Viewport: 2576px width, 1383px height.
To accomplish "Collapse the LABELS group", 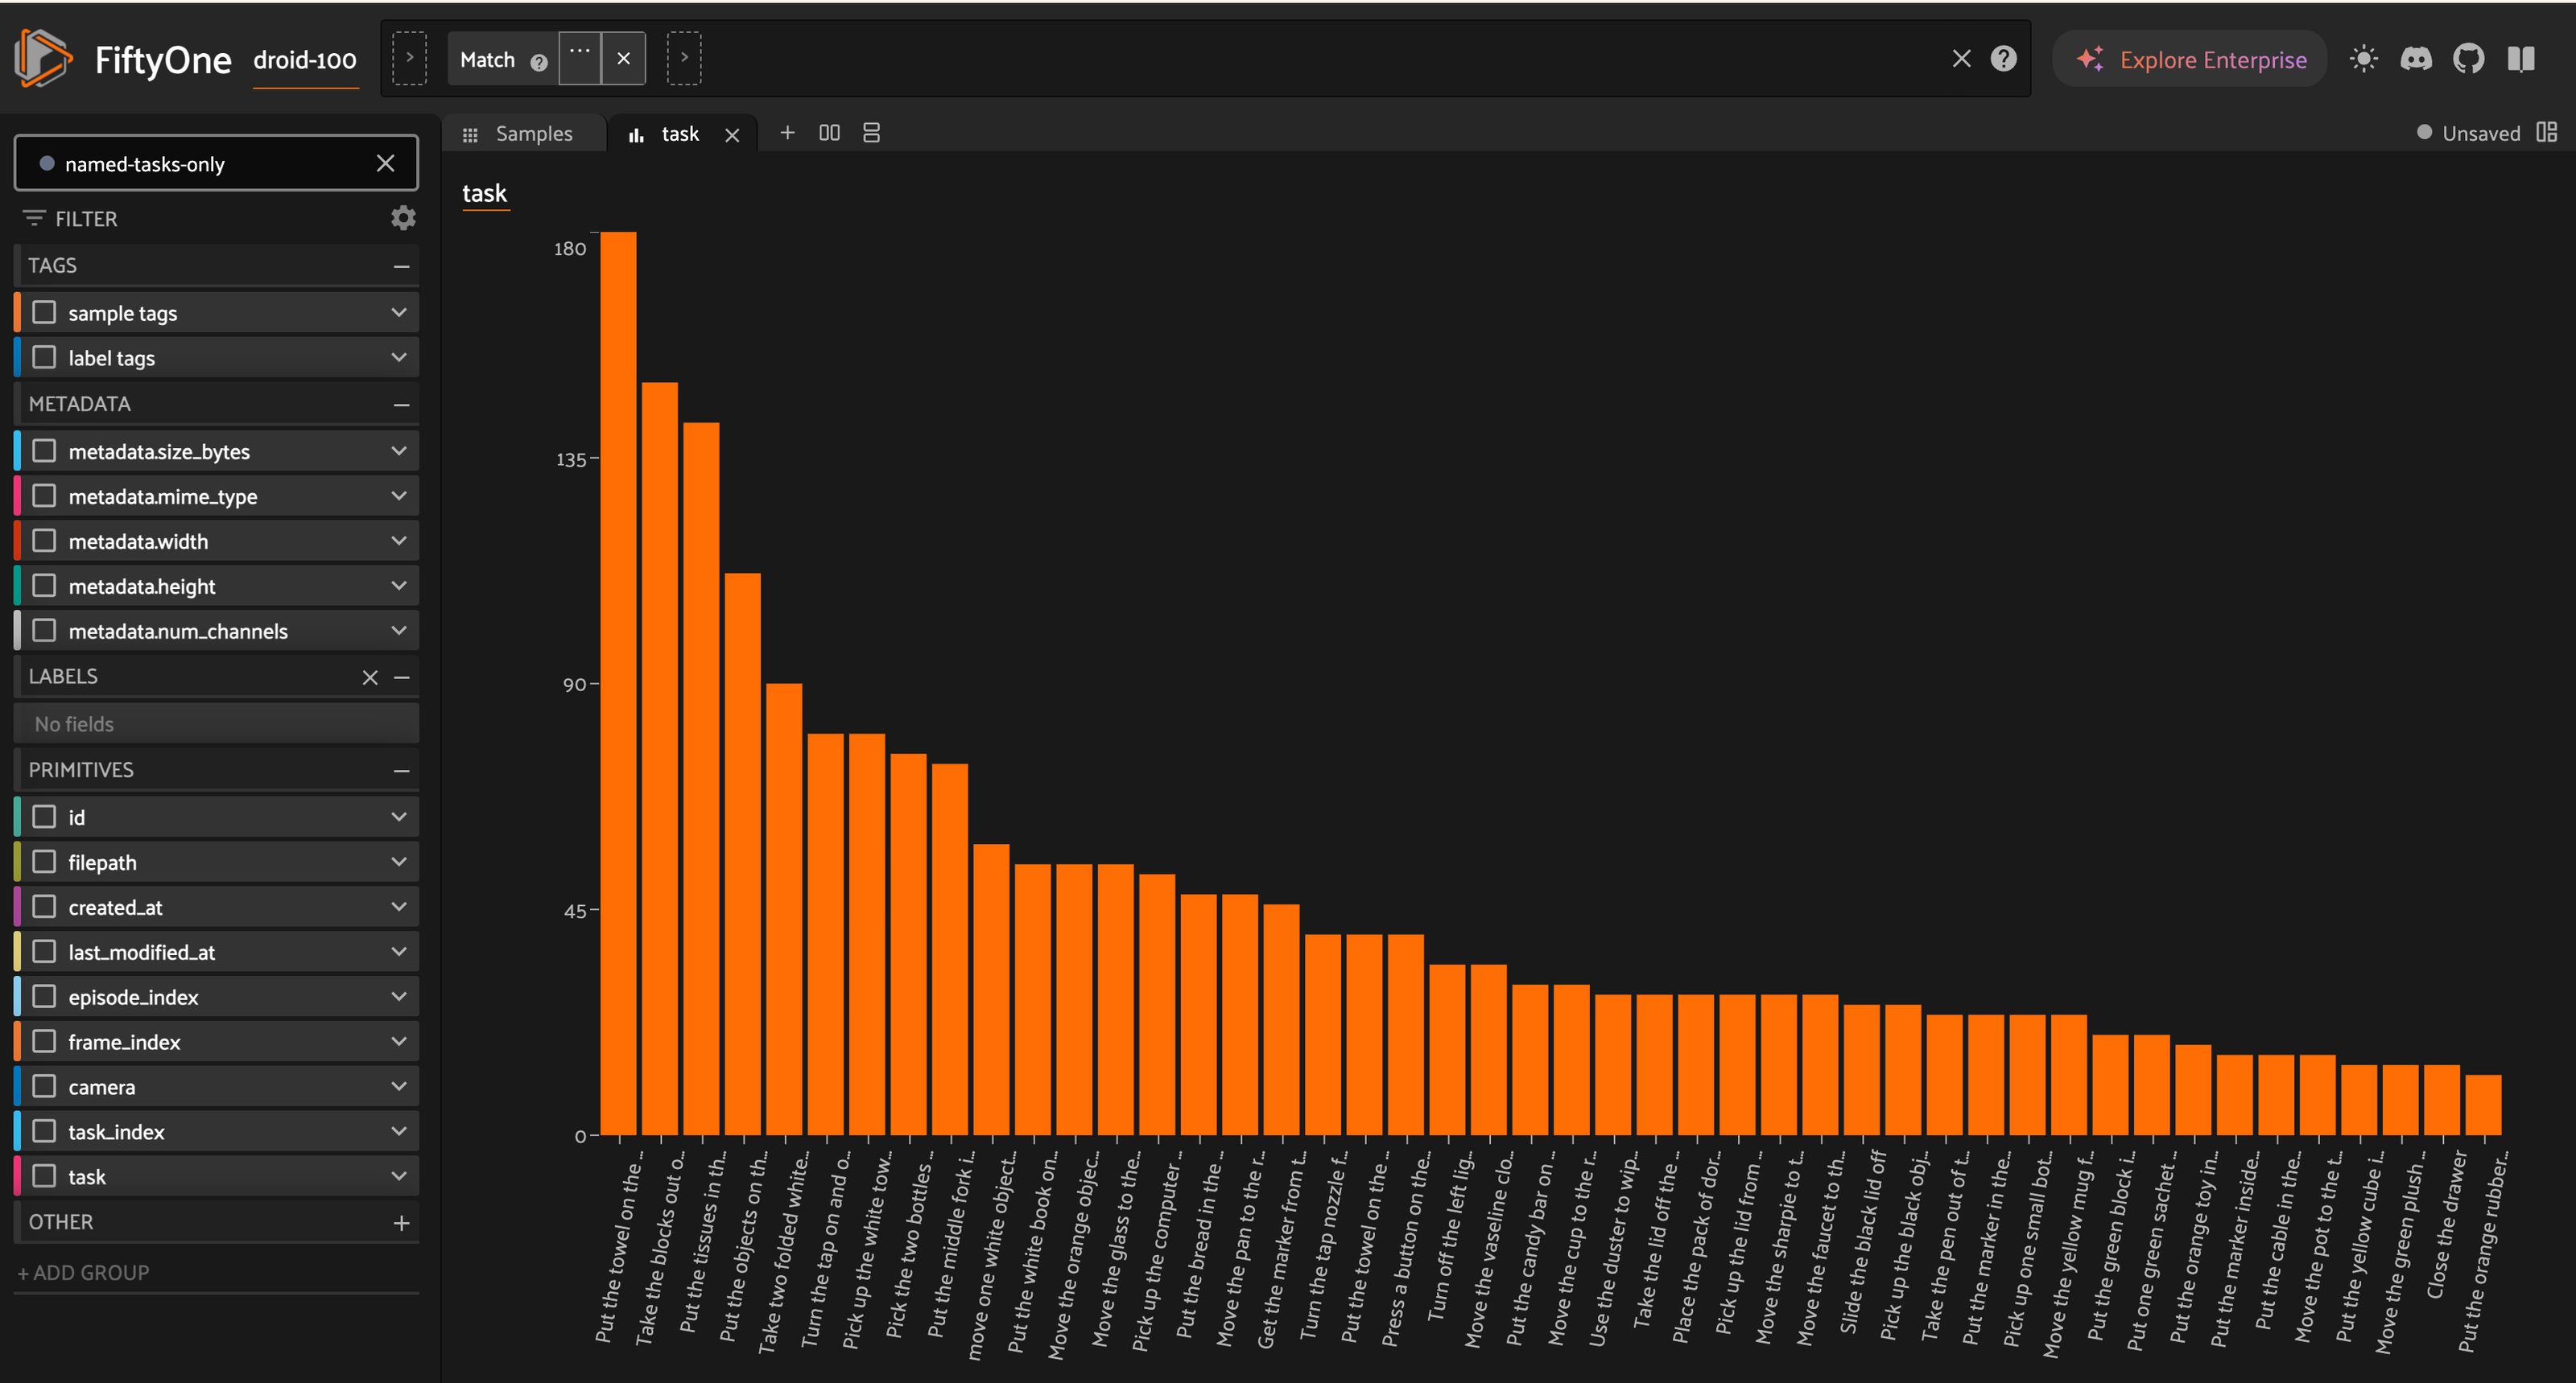I will point(401,677).
